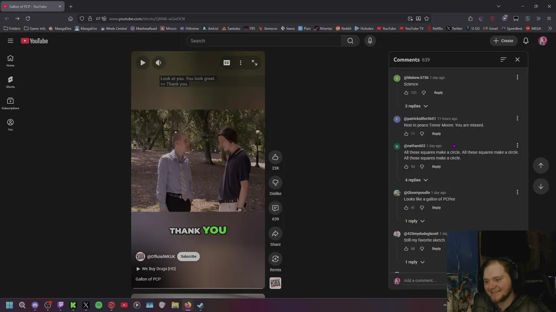556x312 pixels.
Task: Open the Create button
Action: (x=503, y=41)
